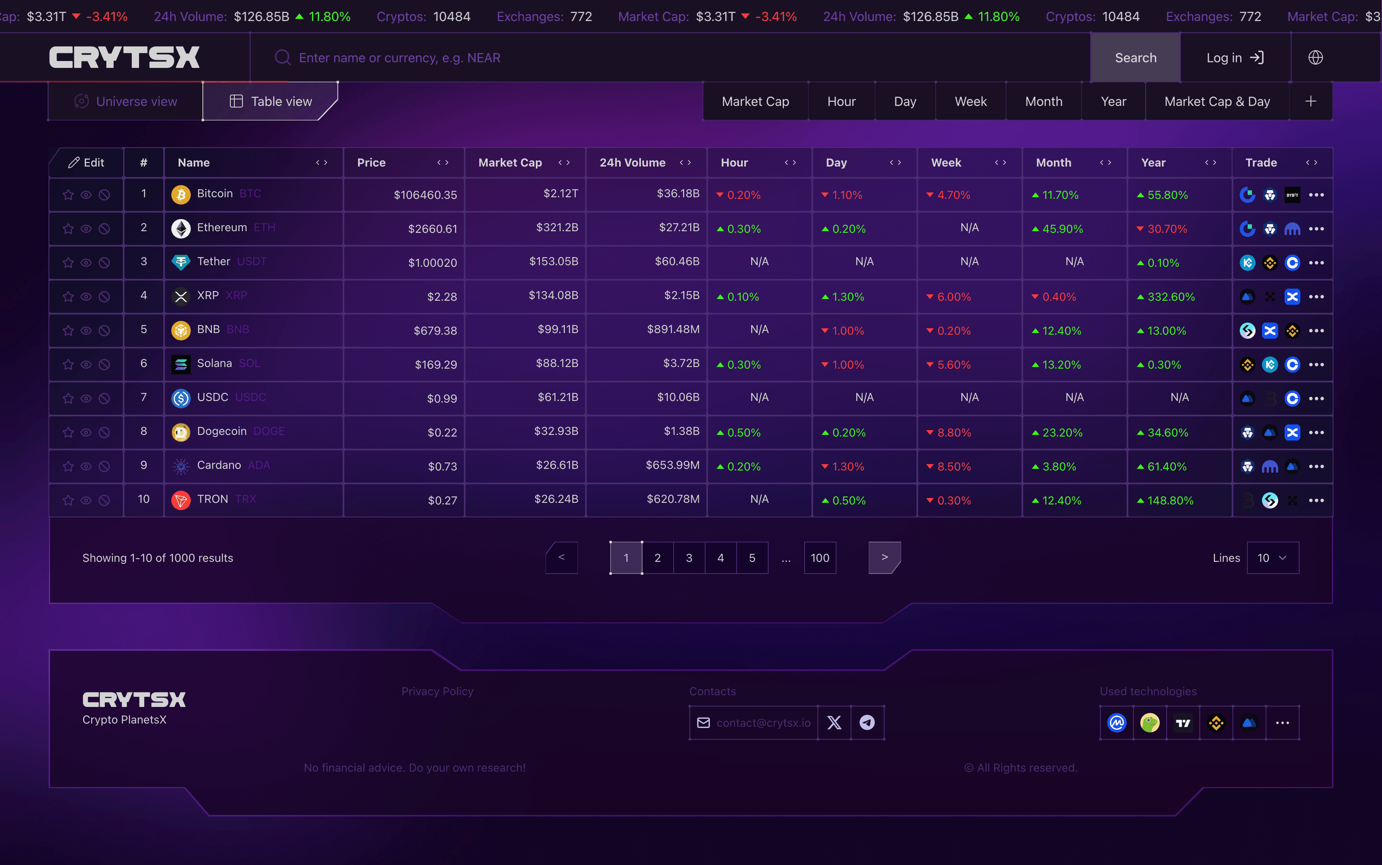
Task: Click the Binance technology icon in footer
Action: click(x=1216, y=723)
